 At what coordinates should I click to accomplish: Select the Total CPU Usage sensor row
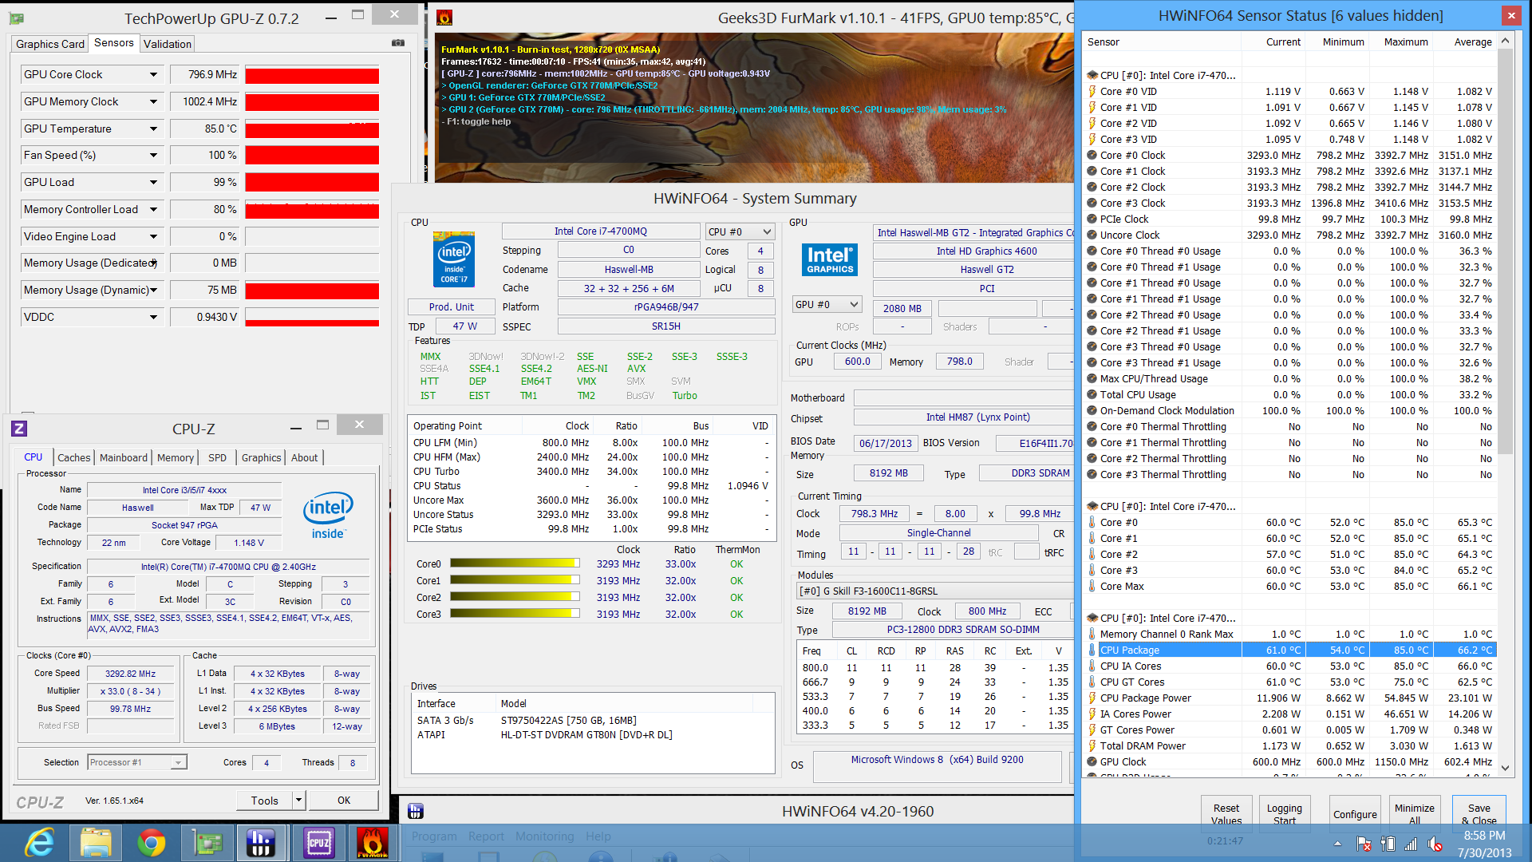click(x=1290, y=394)
